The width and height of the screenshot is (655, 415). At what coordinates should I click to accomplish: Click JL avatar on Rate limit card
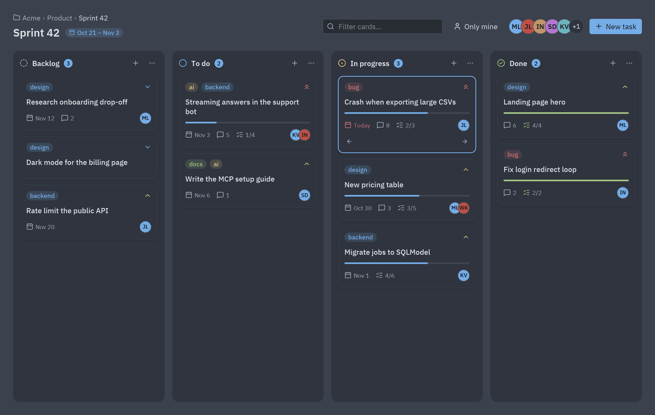click(145, 227)
